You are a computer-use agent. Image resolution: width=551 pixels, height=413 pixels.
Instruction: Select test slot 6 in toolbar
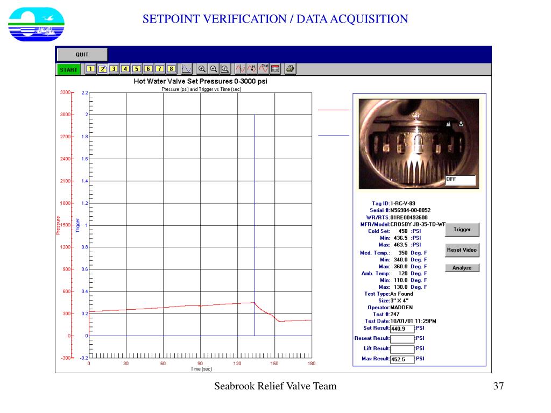point(149,69)
